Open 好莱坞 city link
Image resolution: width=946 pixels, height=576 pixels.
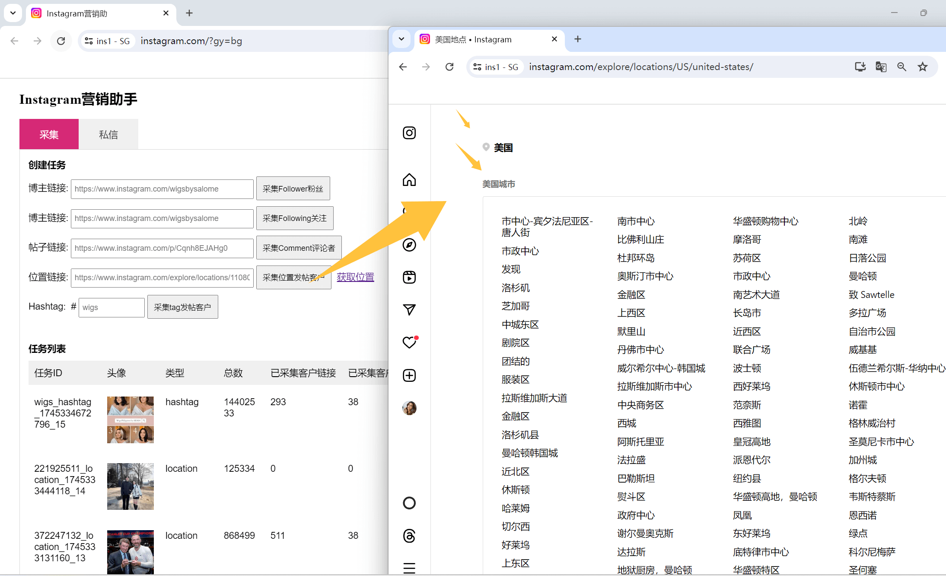pos(516,545)
